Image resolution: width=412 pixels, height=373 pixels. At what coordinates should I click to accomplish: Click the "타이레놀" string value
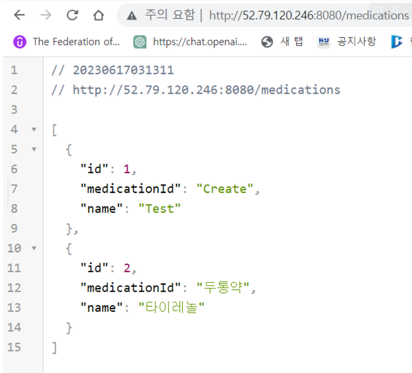(171, 307)
